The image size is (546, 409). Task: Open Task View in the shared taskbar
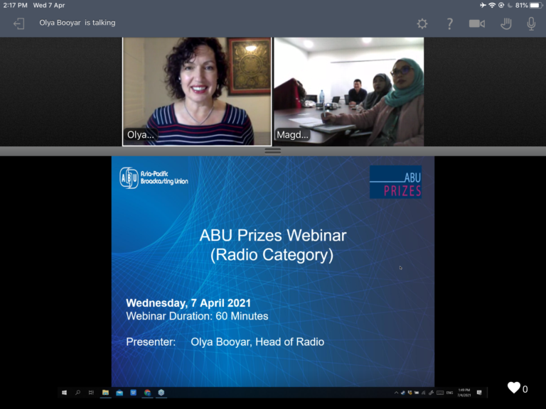pyautogui.click(x=91, y=393)
